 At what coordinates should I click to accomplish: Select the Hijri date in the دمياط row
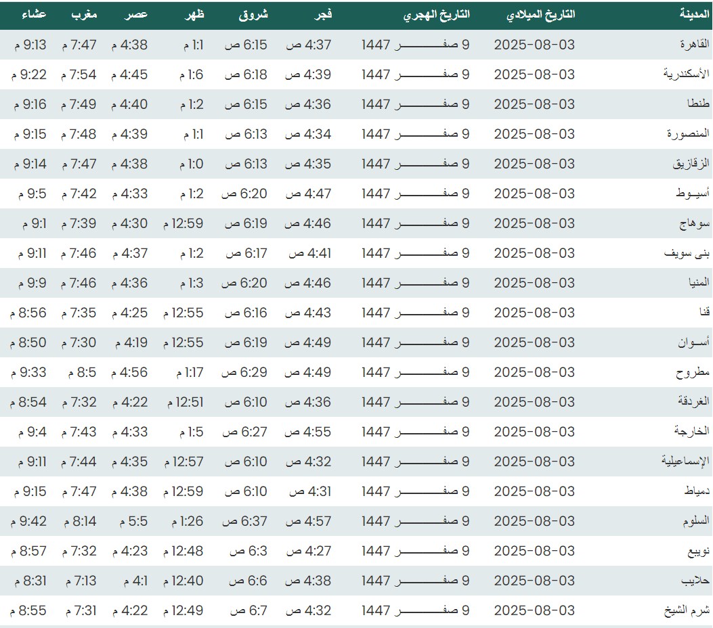(x=415, y=491)
